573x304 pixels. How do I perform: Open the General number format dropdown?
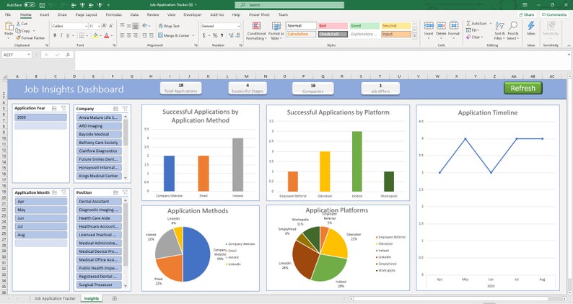tap(239, 26)
